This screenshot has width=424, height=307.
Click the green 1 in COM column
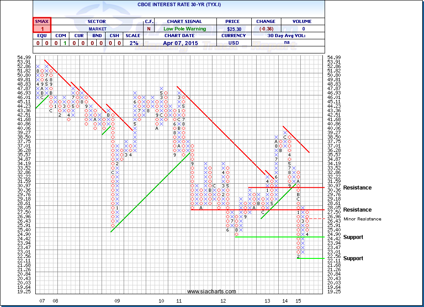pyautogui.click(x=65, y=43)
